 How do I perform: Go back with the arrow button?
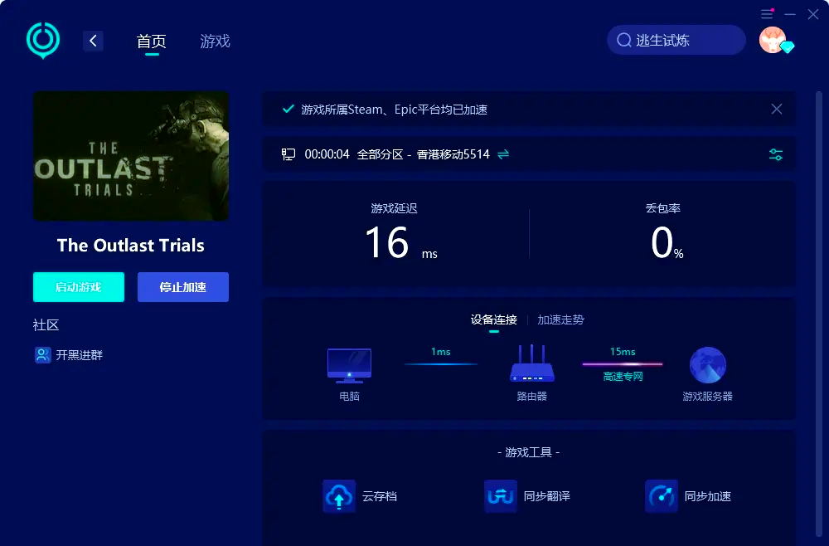click(93, 41)
